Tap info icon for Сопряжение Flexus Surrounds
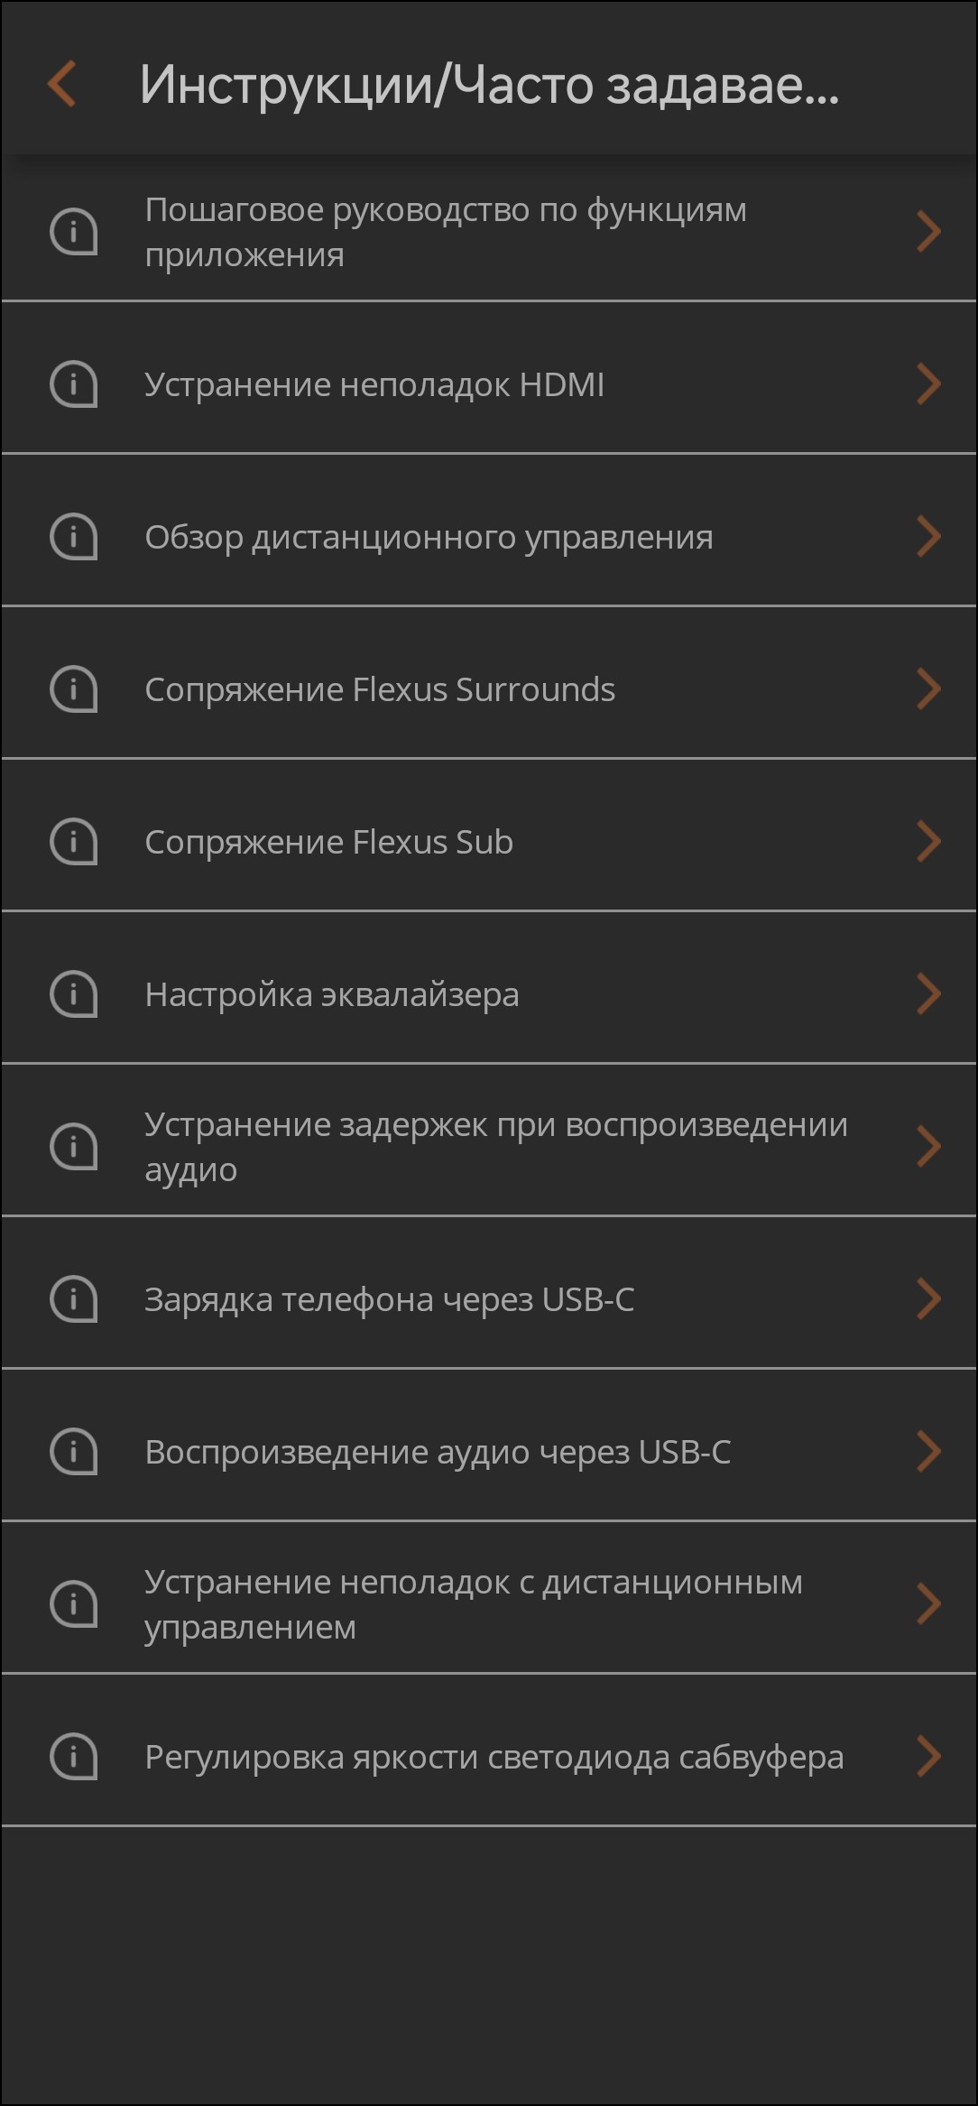This screenshot has height=2106, width=978. 73,689
